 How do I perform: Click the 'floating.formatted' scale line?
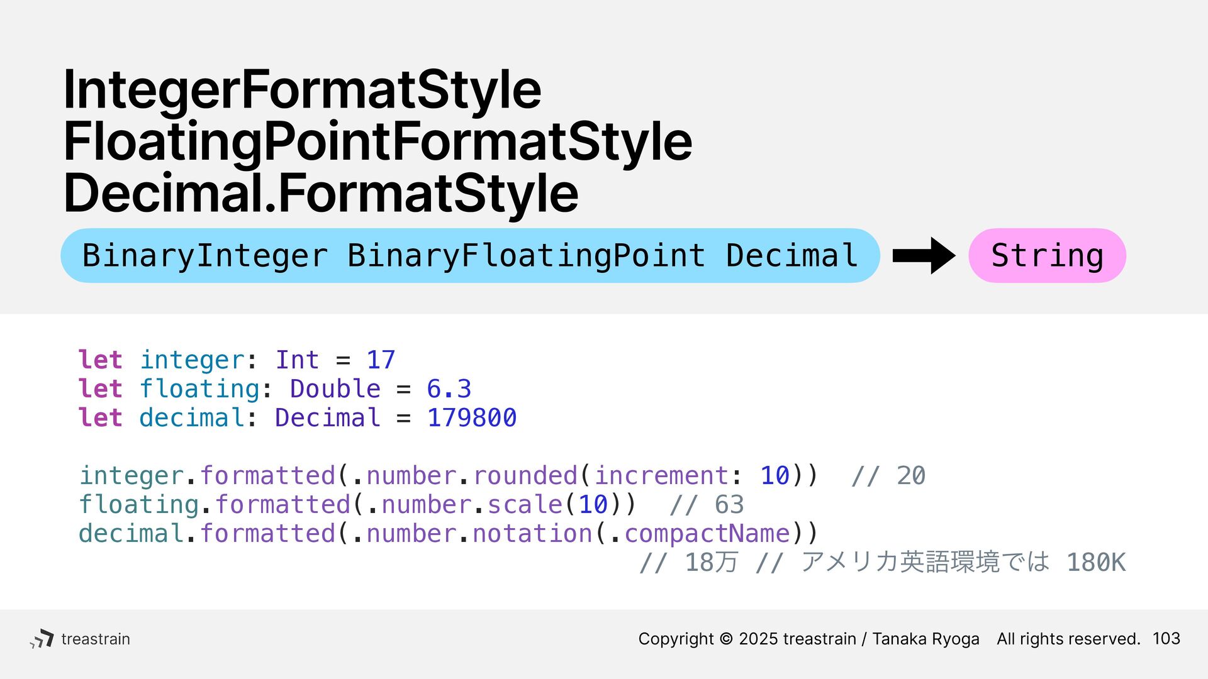click(x=411, y=505)
